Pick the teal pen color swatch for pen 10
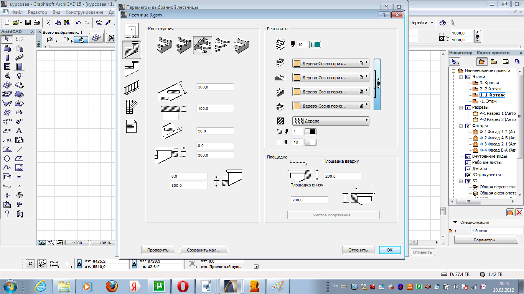The height and width of the screenshot is (294, 524). tap(315, 45)
